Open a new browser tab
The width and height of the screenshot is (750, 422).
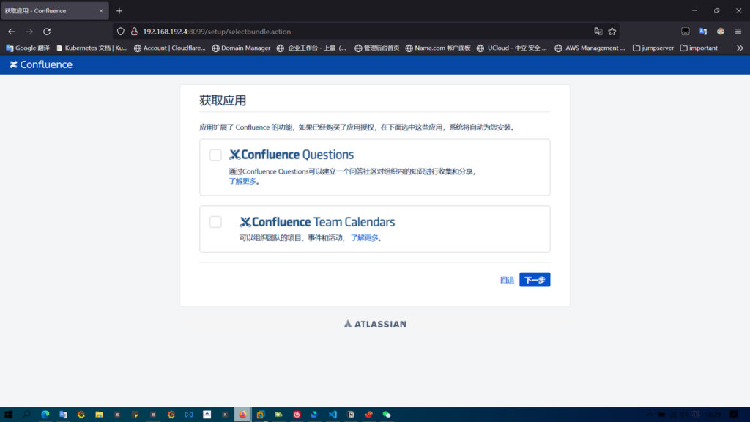pos(119,11)
